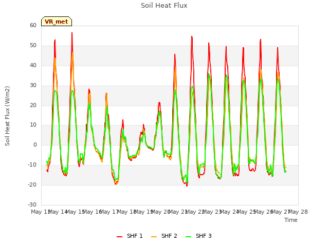Click the red peak just after May 21
The height and width of the screenshot is (246, 329).
192,36
